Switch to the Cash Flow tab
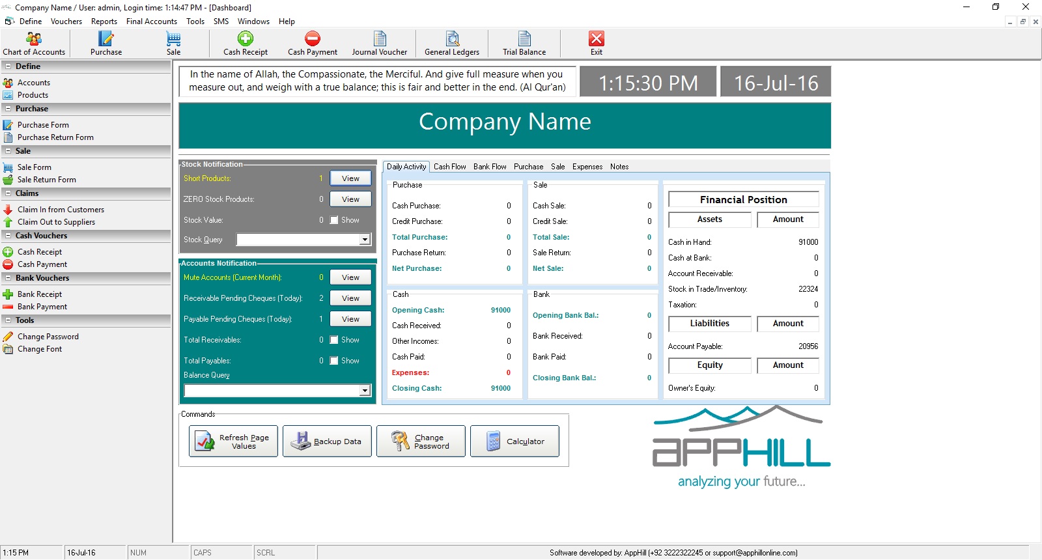This screenshot has height=560, width=1042. pos(449,167)
